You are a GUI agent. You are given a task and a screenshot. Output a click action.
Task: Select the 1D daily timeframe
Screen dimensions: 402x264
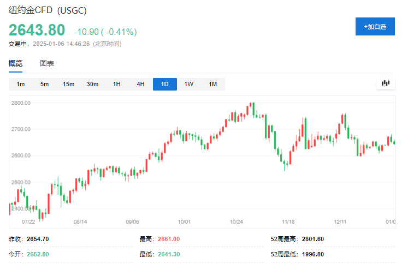(x=164, y=84)
